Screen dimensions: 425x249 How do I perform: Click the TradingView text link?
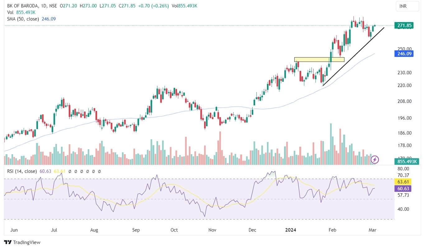tap(26, 242)
